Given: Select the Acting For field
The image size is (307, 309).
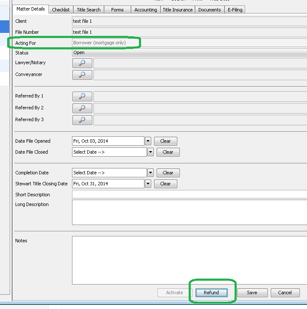Looking at the screenshot, I should (x=190, y=43).
